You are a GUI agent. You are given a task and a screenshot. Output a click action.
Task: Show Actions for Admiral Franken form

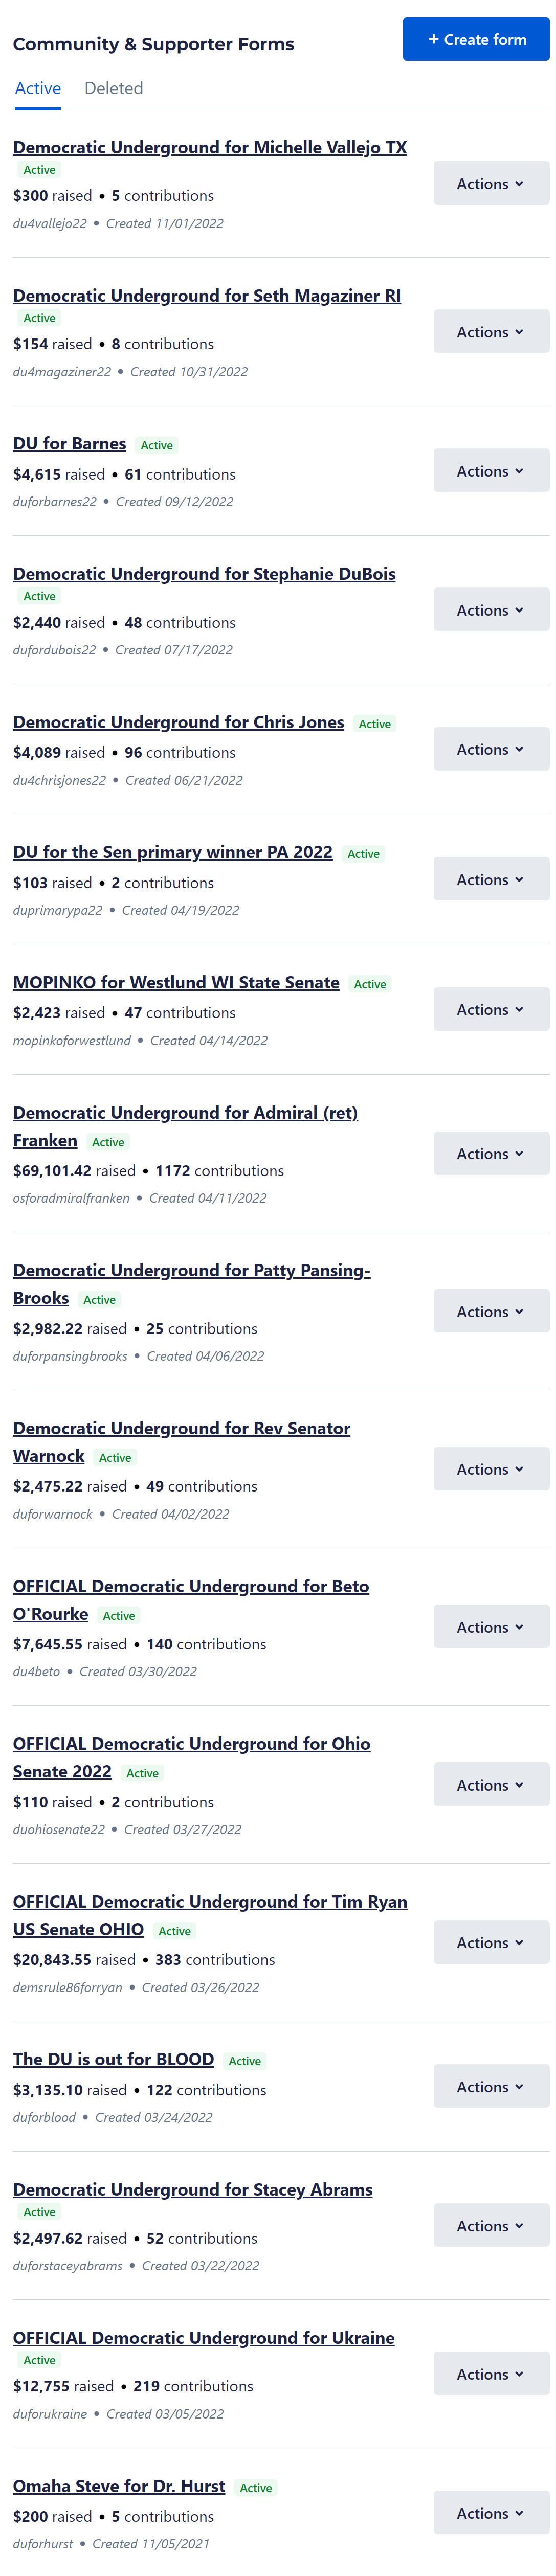[x=490, y=1154]
